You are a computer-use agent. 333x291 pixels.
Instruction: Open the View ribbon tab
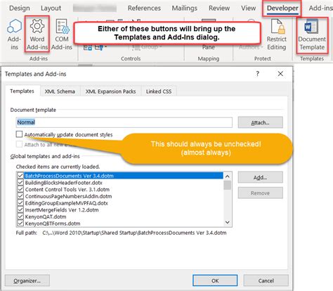(x=249, y=8)
